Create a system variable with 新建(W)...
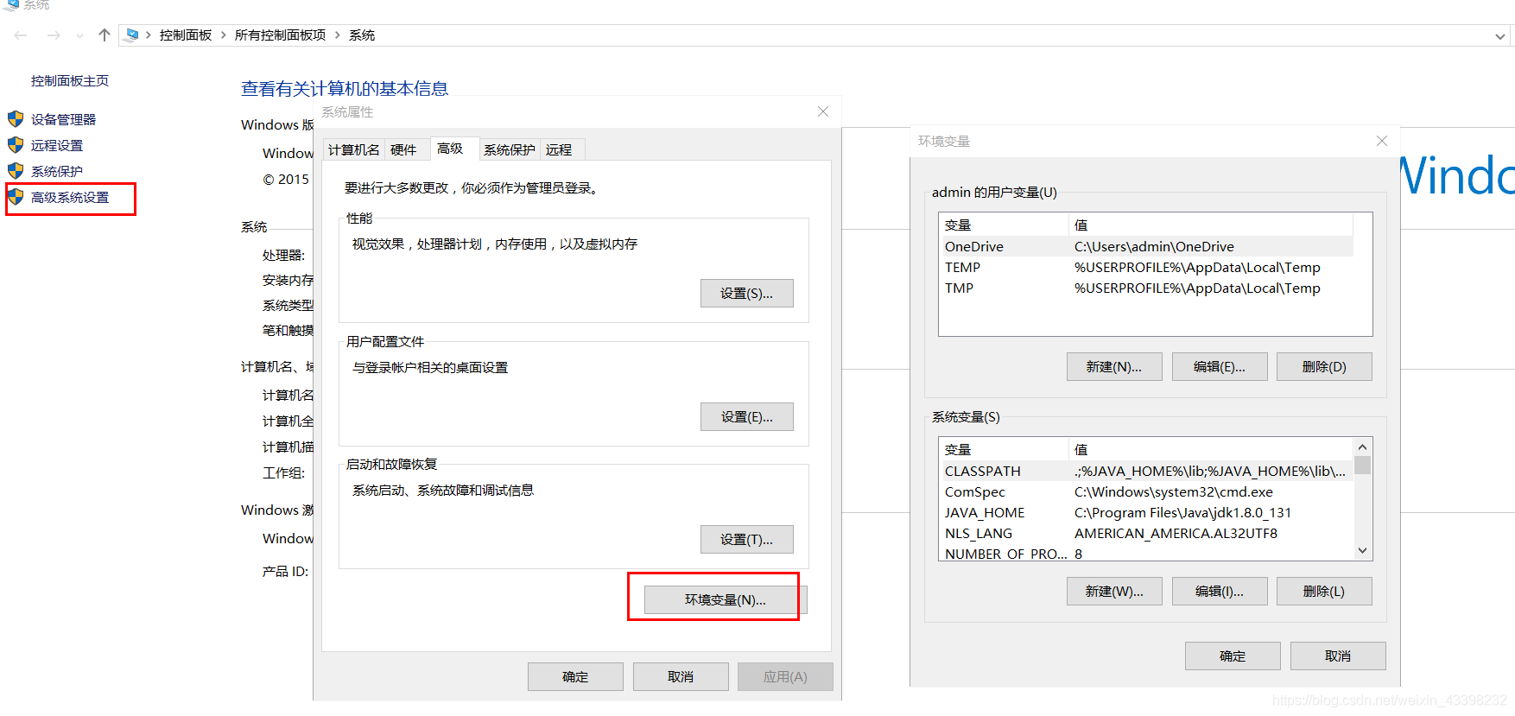 point(1114,592)
